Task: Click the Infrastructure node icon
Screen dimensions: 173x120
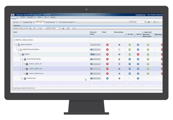Action: click(25, 78)
